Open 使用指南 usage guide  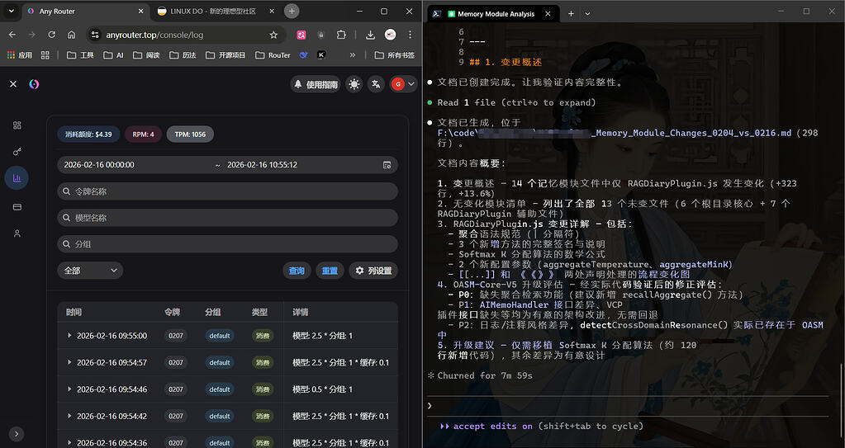[316, 84]
